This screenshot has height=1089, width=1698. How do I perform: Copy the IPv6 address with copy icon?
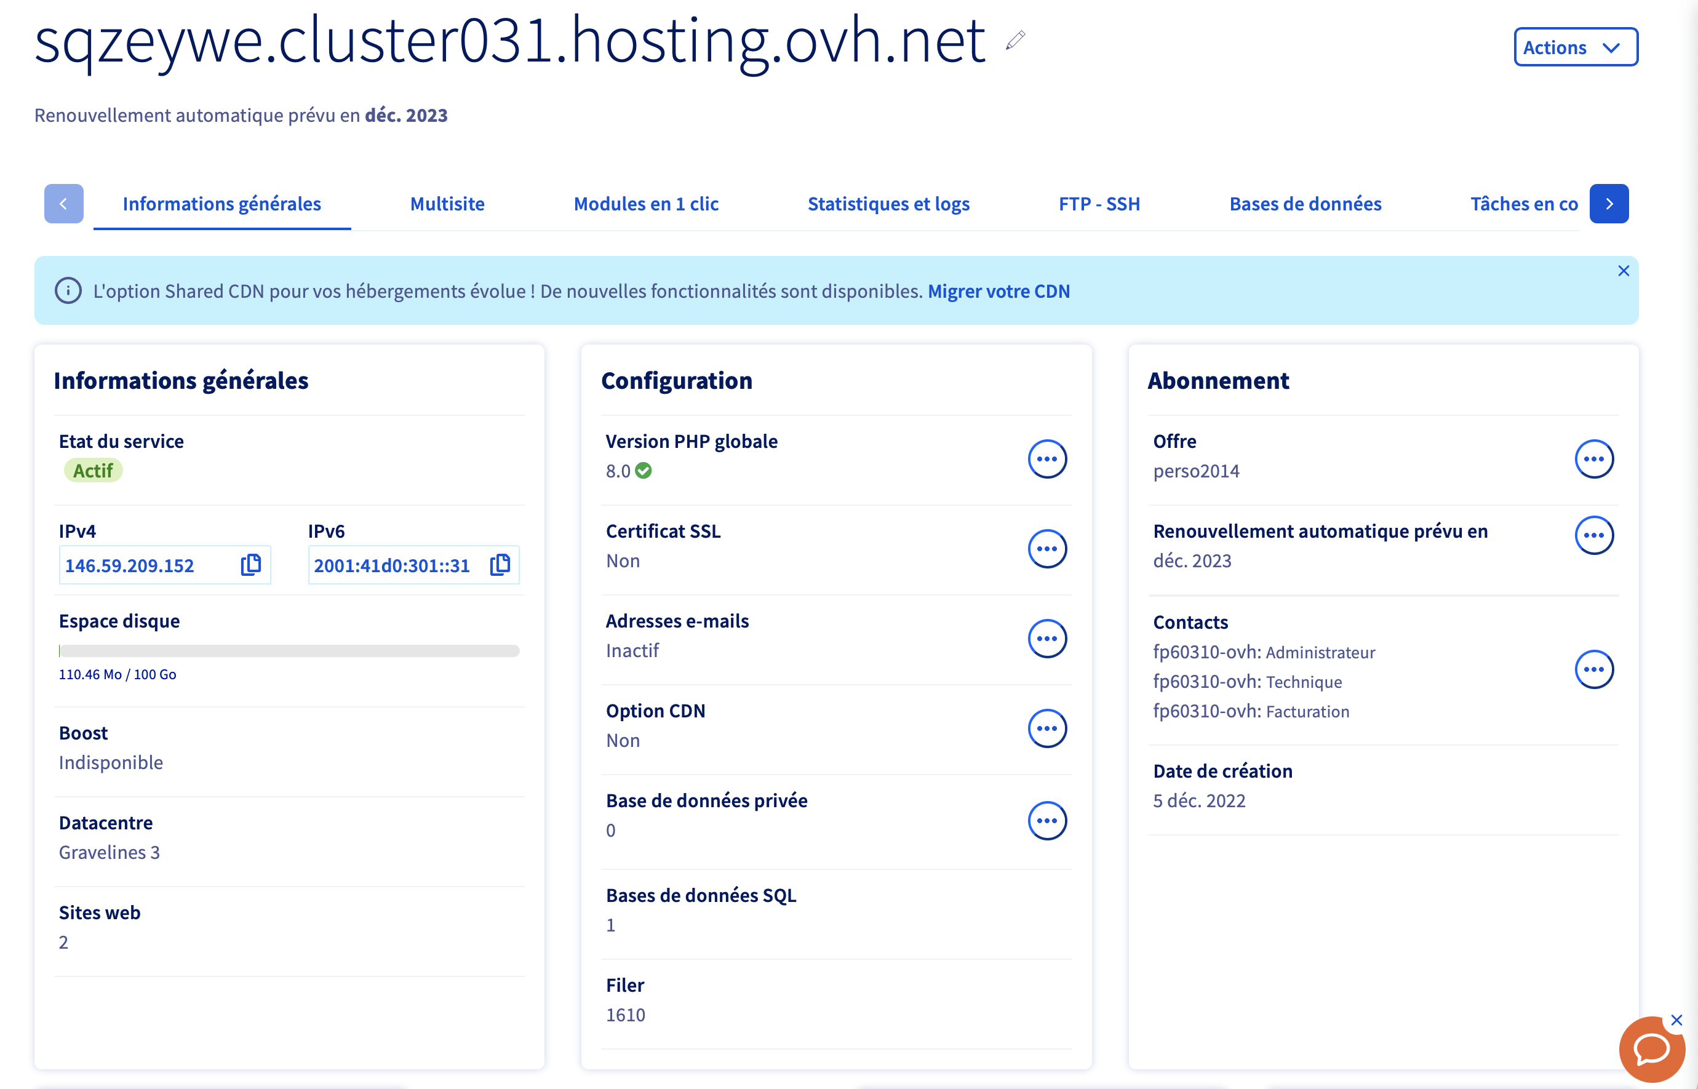[x=500, y=564]
